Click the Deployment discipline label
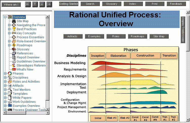 (77, 92)
